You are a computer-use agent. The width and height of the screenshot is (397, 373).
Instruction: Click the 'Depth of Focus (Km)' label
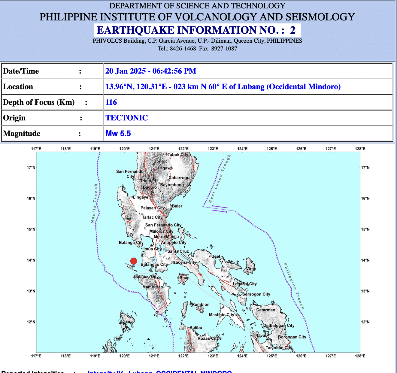pos(39,102)
